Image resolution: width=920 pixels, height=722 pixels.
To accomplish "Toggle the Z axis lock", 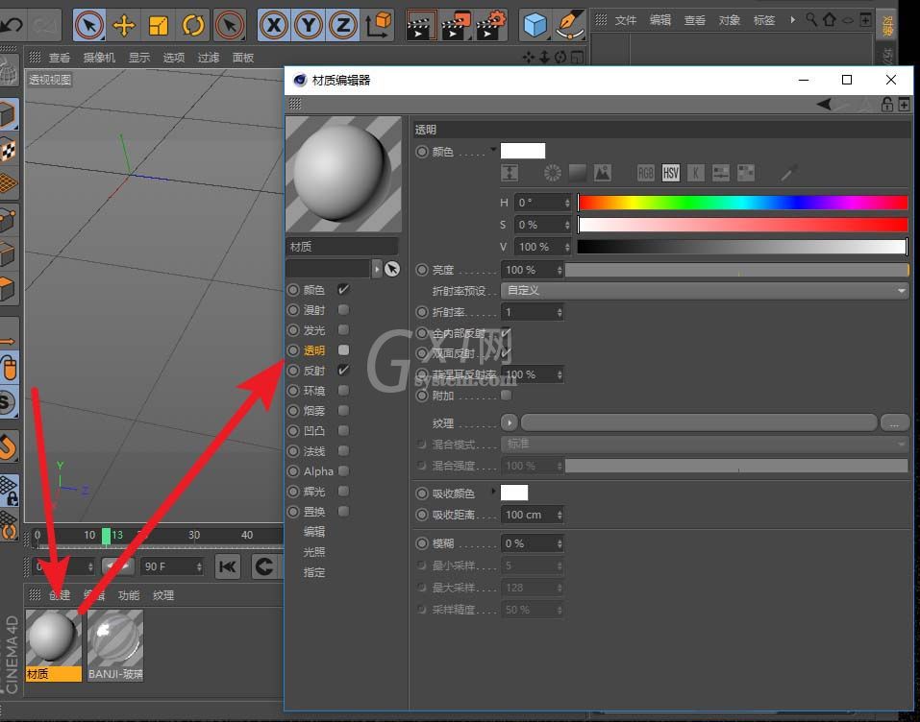I will pyautogui.click(x=343, y=25).
